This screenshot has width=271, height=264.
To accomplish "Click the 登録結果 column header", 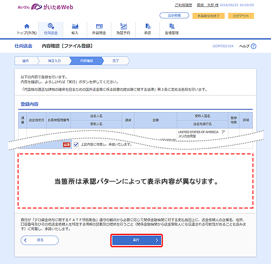I will coord(234,120).
